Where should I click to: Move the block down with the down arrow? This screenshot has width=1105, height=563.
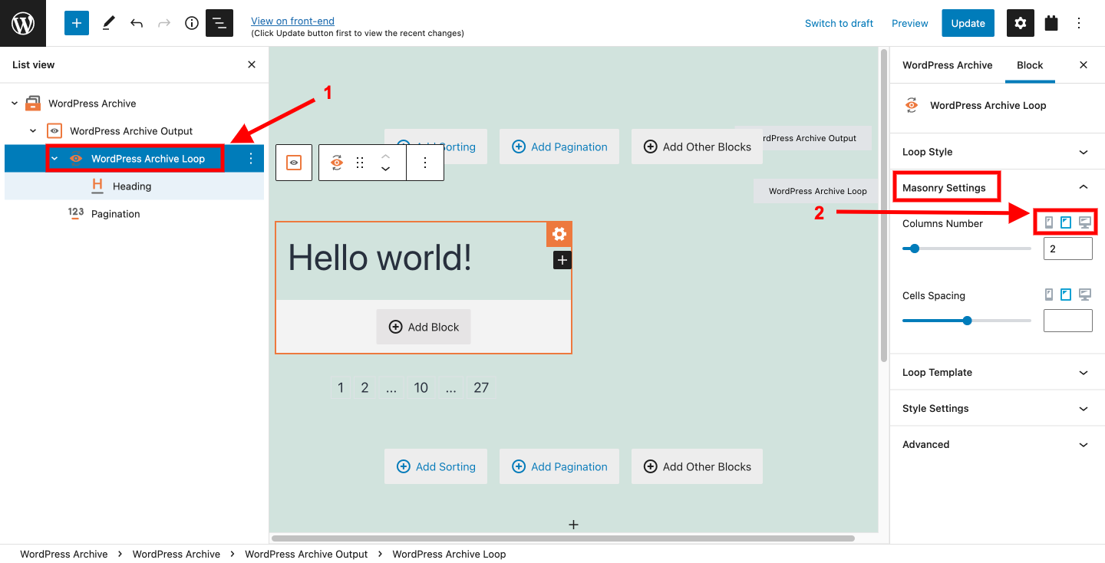(386, 169)
